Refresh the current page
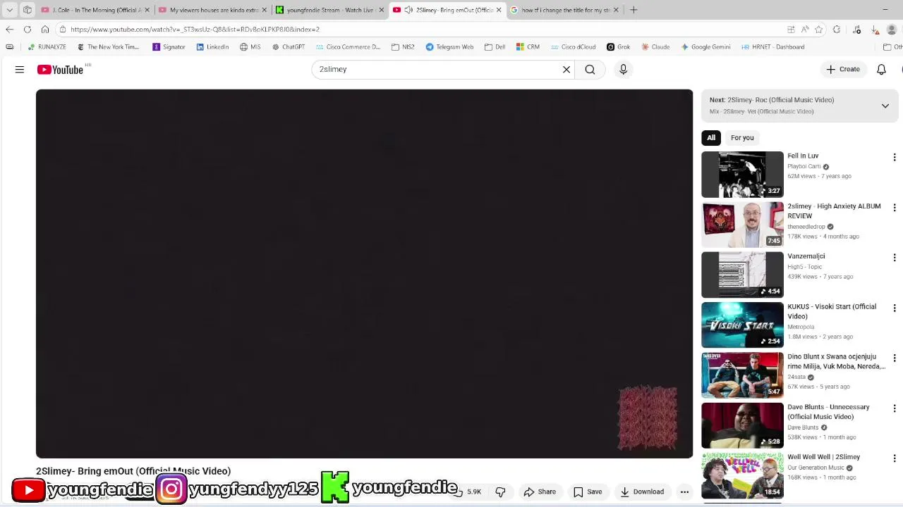 pos(27,29)
